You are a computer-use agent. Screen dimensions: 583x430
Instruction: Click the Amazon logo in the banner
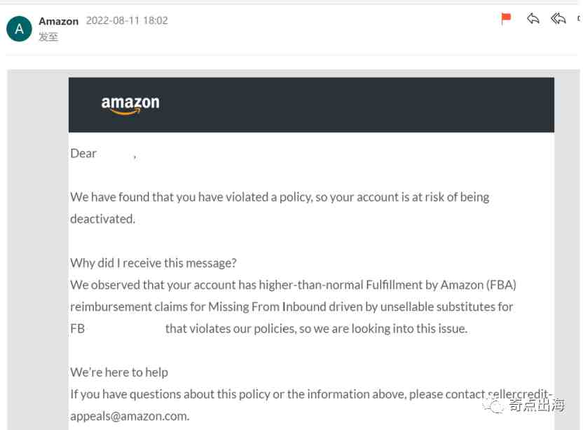[130, 105]
